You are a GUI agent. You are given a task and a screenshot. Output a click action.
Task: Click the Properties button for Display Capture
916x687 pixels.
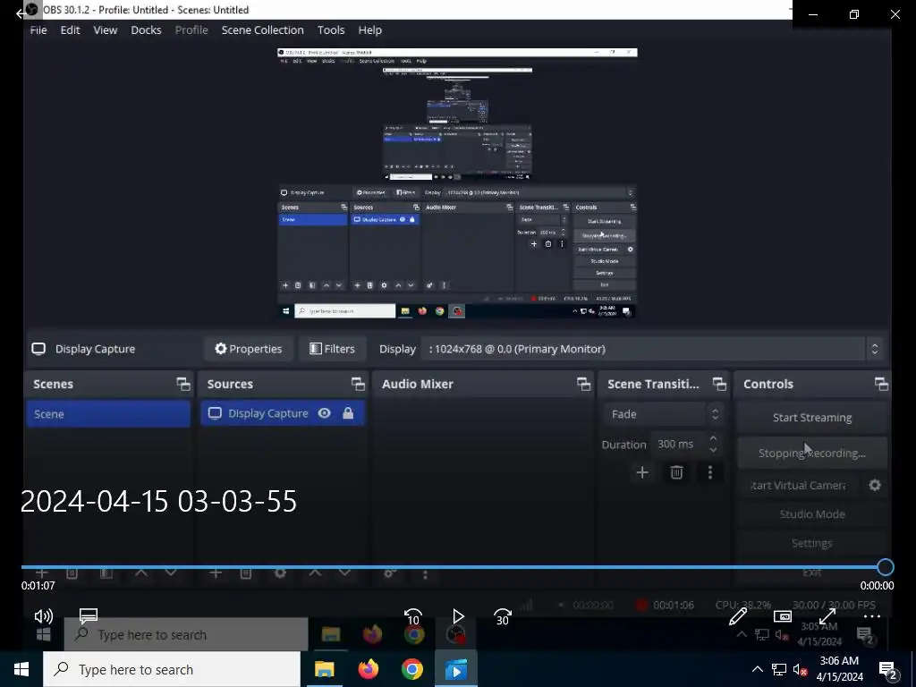[249, 349]
